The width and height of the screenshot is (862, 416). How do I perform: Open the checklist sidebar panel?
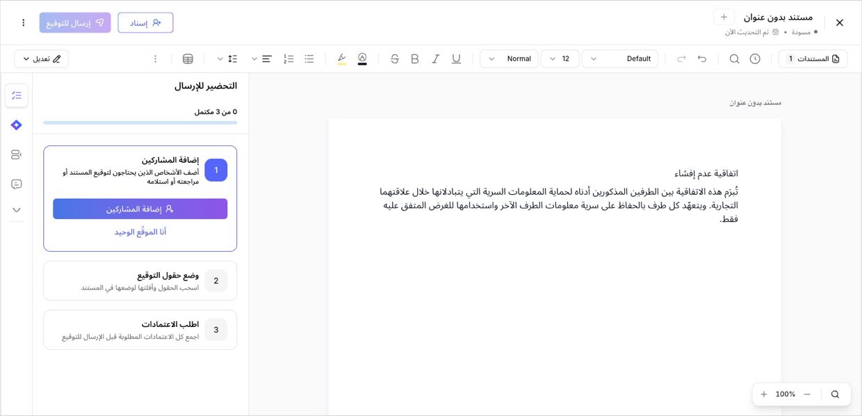(17, 95)
